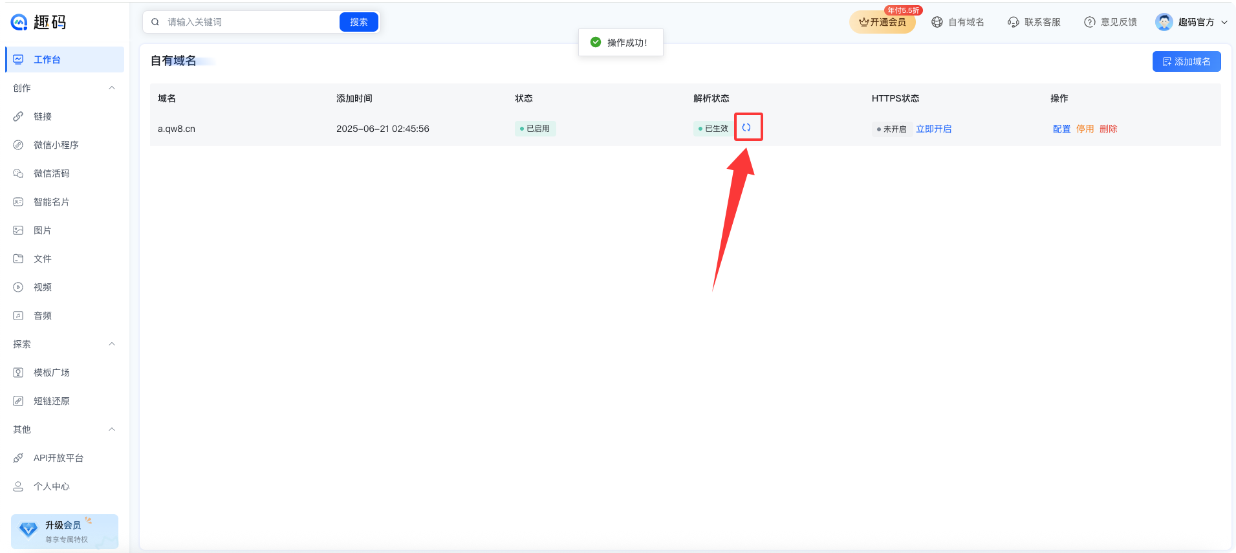The width and height of the screenshot is (1236, 553).
Task: Click the 趣码官方 user avatar
Action: [1164, 22]
